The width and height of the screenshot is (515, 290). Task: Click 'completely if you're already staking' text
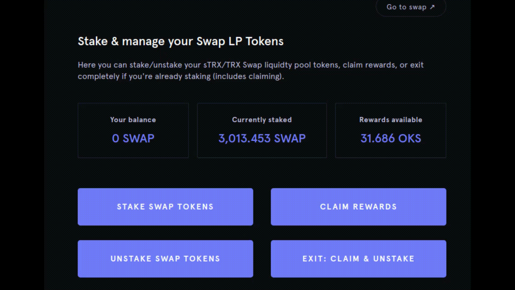coord(144,77)
